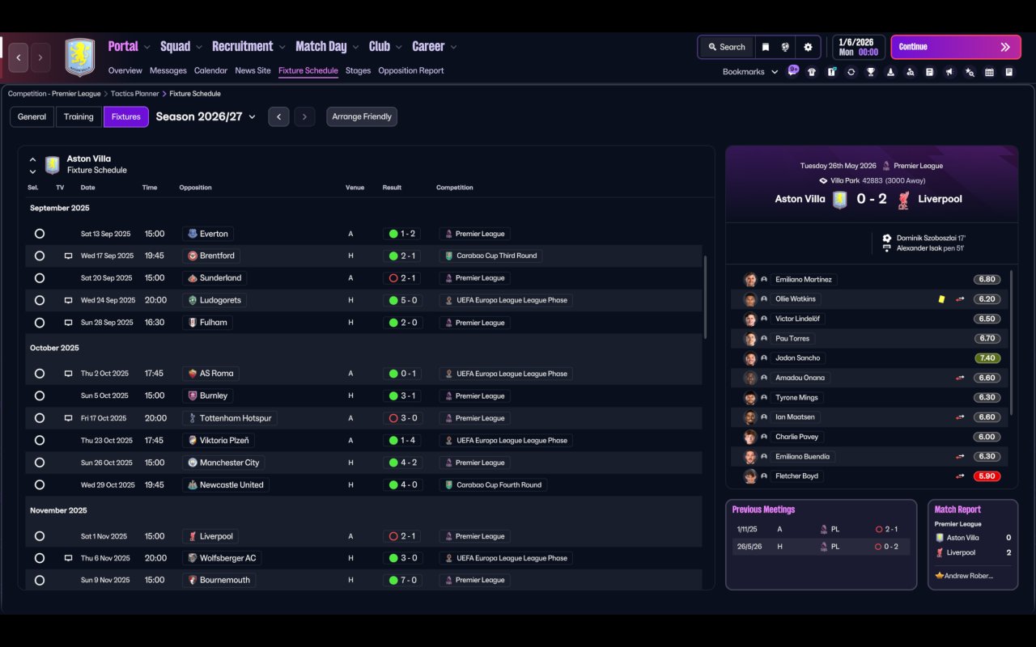Select the Burnley fixture radio button

[x=40, y=396]
